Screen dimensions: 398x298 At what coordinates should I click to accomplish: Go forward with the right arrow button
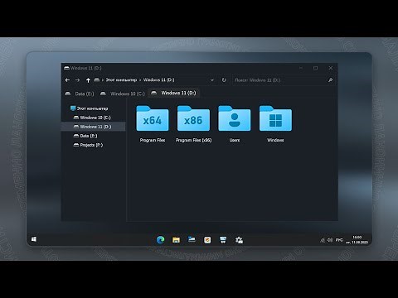[78, 80]
